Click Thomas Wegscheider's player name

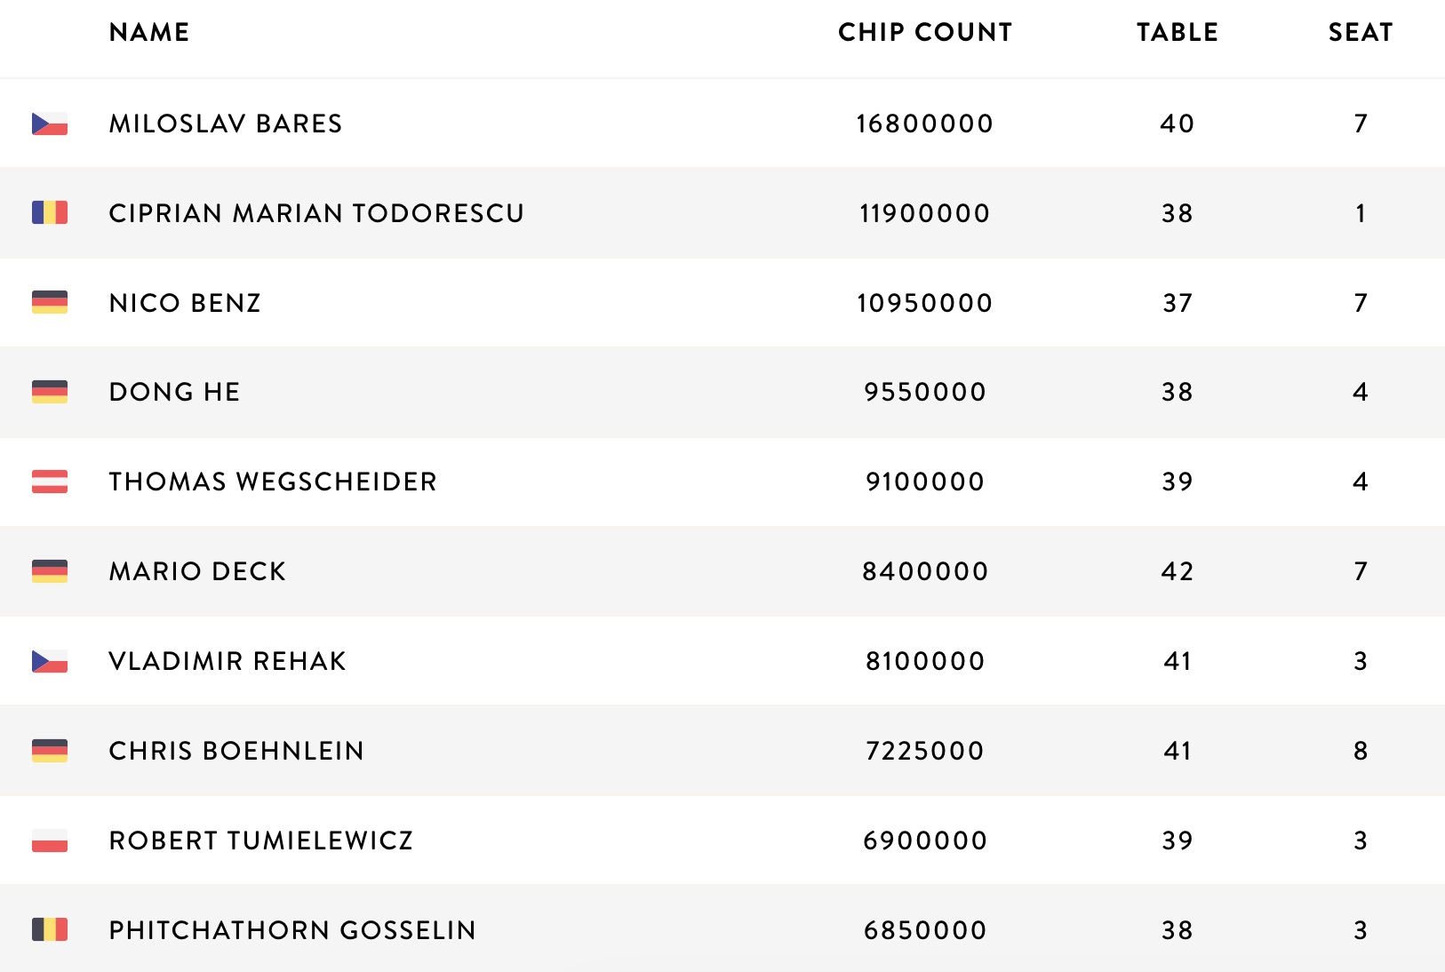[273, 482]
